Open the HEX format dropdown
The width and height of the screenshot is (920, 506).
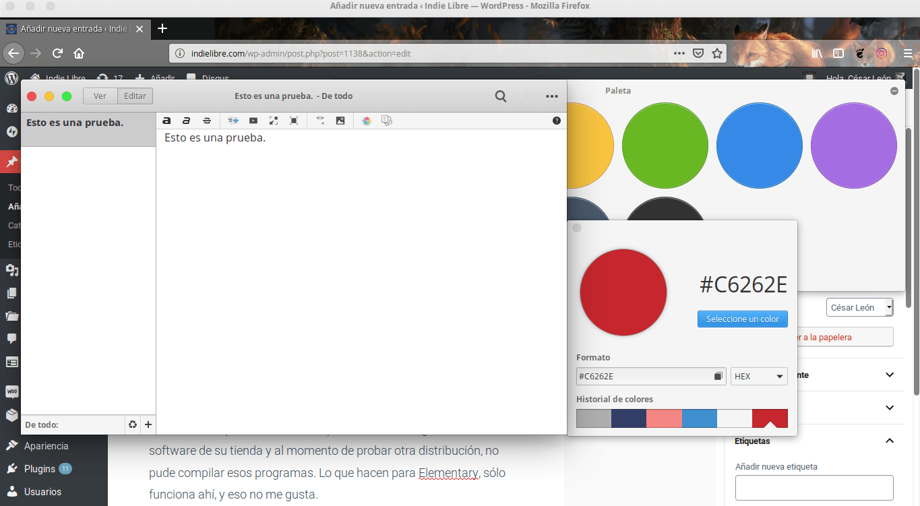[759, 376]
